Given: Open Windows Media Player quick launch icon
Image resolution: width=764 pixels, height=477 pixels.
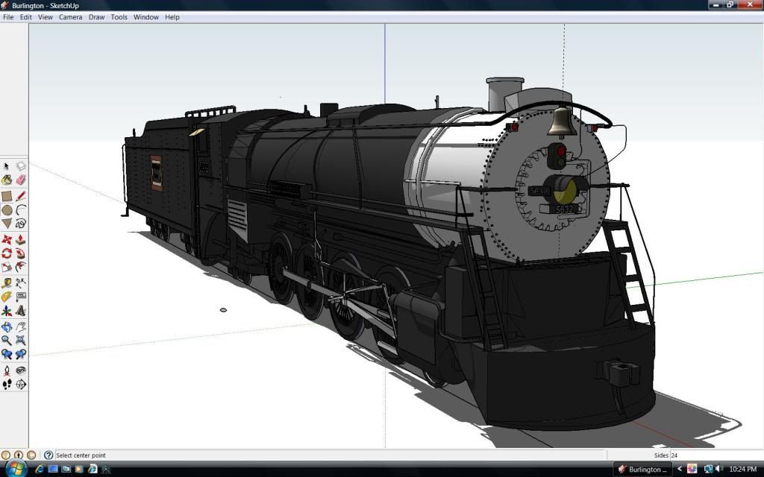Looking at the screenshot, I should [x=79, y=470].
